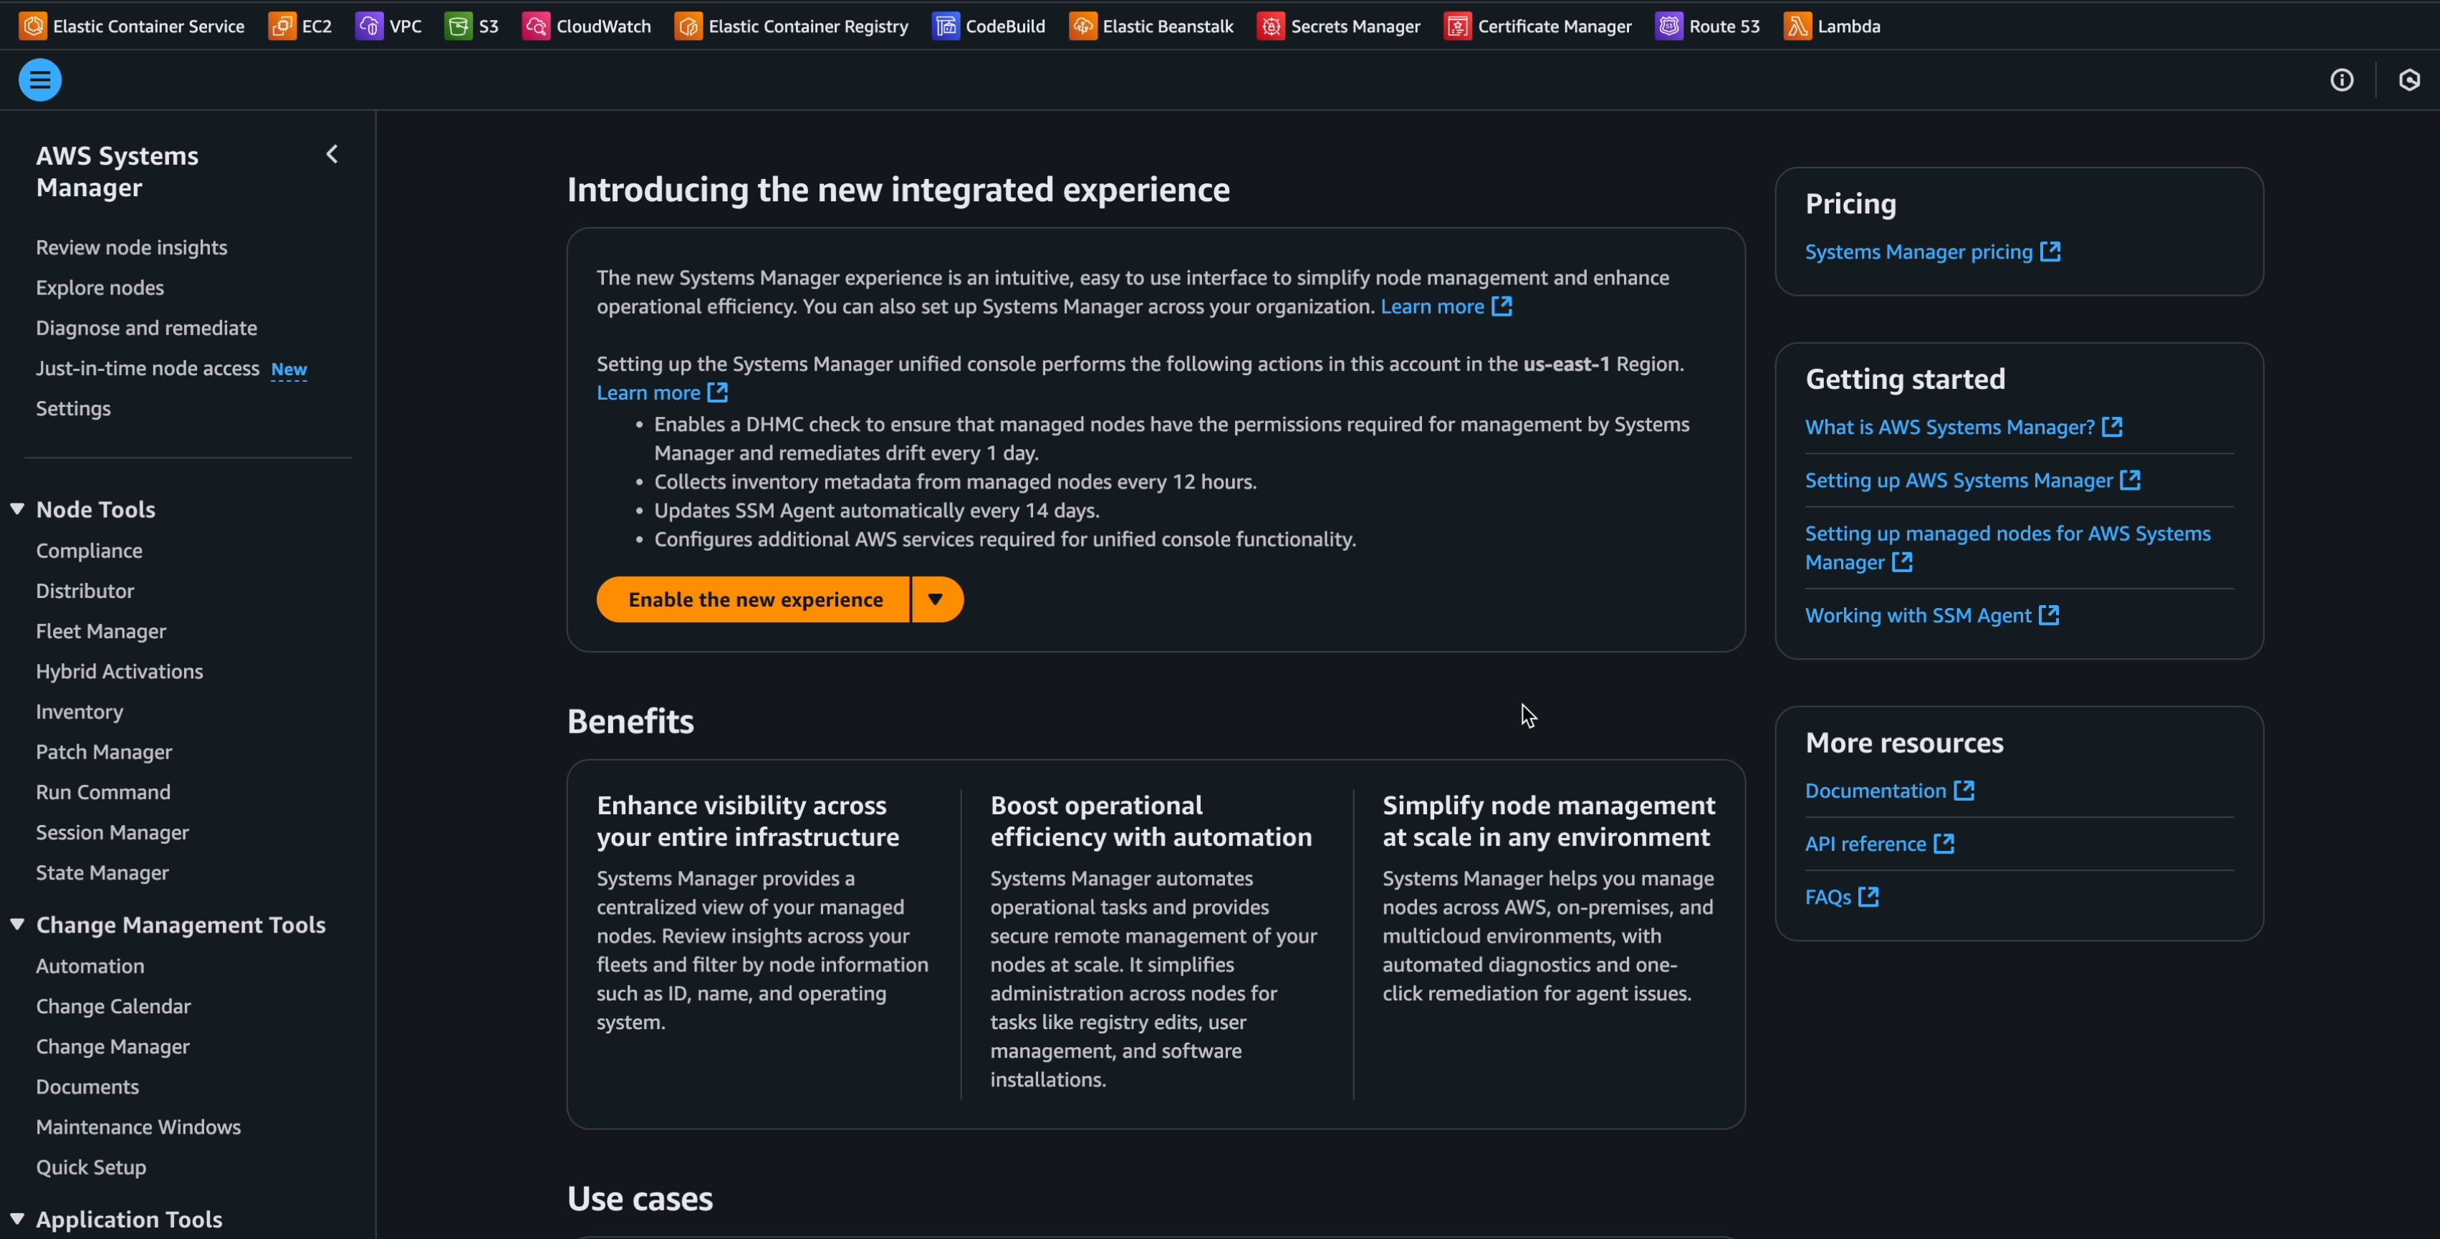Open Diagnose and remediate

click(x=147, y=328)
